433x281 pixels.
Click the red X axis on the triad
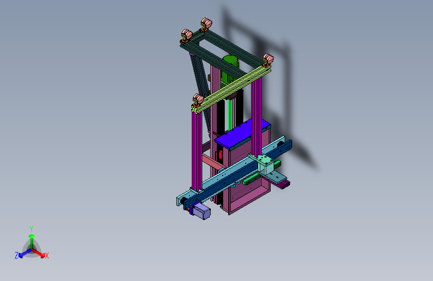39,253
